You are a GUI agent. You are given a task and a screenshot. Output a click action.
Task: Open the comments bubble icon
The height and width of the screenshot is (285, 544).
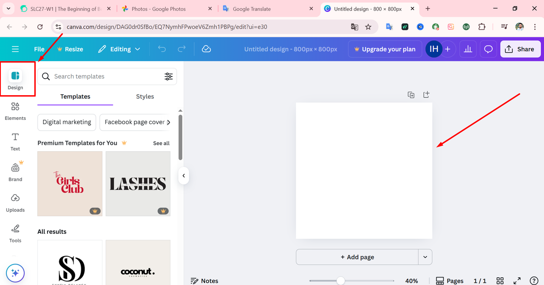coord(488,49)
